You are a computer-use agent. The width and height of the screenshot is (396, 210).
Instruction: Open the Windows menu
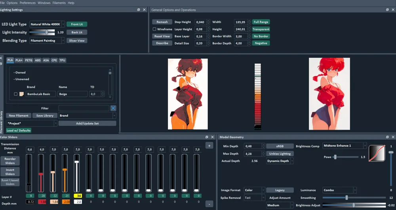pos(44,3)
